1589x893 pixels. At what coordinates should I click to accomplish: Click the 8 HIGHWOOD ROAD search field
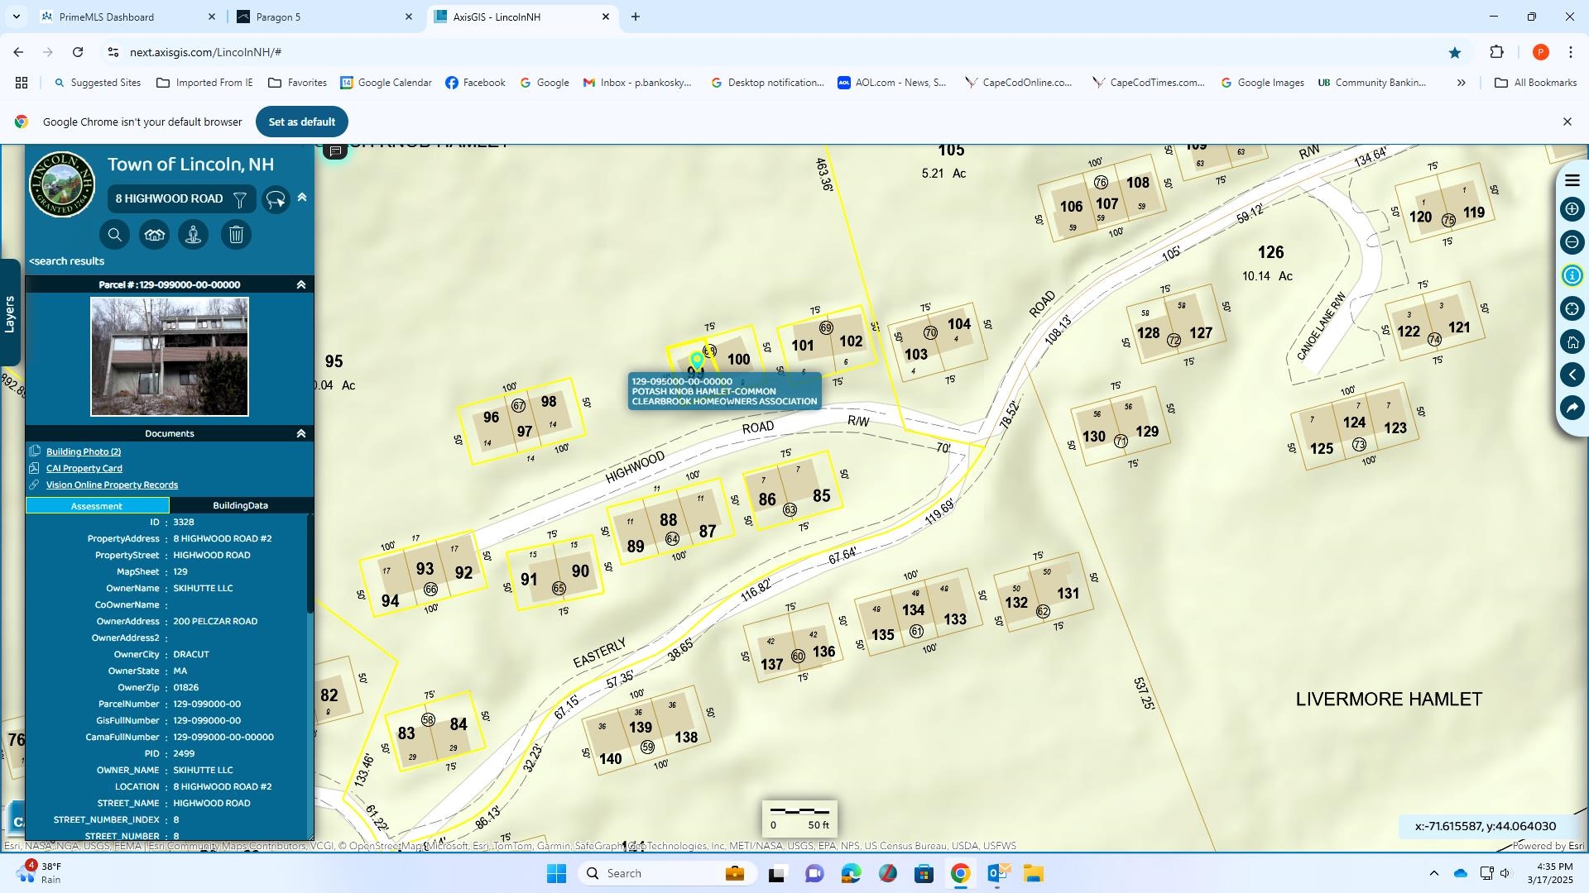coord(170,198)
